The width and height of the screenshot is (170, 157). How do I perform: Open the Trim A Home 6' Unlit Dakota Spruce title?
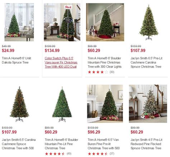[16, 60]
